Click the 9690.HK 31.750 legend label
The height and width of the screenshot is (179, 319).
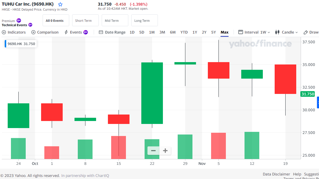(x=21, y=44)
